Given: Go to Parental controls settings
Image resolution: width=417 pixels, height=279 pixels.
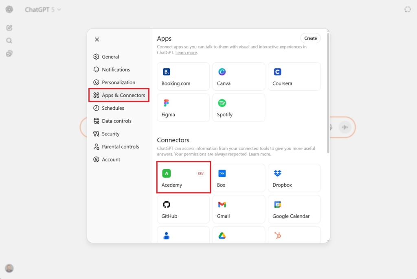Looking at the screenshot, I should coord(120,147).
